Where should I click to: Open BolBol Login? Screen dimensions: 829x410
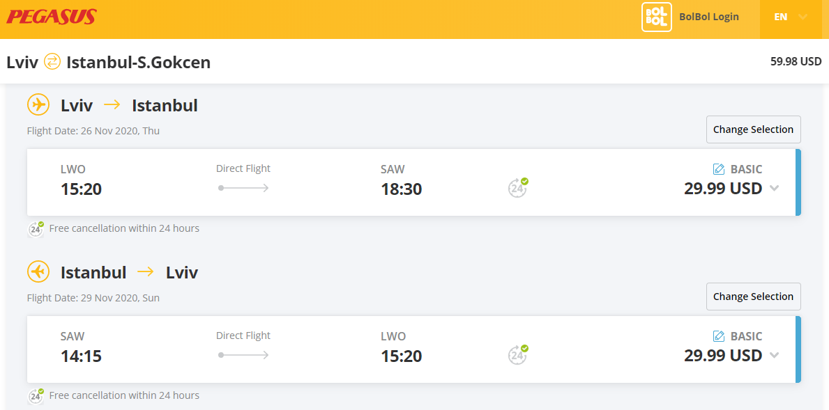click(x=709, y=17)
